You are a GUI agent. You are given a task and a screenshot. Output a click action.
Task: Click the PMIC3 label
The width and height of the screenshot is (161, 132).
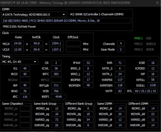138,49
